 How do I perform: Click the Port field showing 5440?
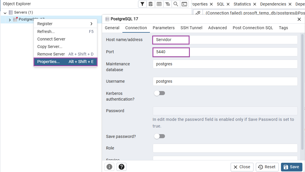point(225,52)
